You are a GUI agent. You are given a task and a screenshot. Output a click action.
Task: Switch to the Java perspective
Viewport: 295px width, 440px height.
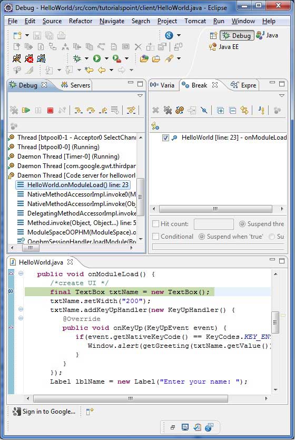(x=267, y=35)
